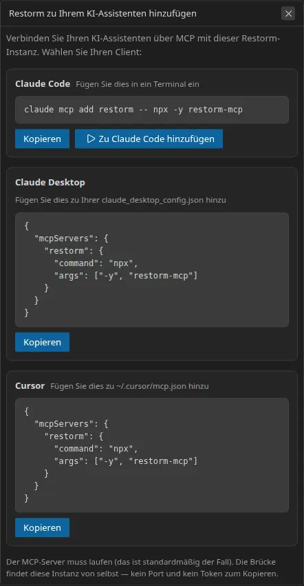This screenshot has width=304, height=586.
Task: Click "args" line in Claude Desktop code block
Action: coord(126,276)
